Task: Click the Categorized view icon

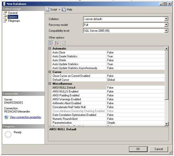Action: (x=51, y=43)
